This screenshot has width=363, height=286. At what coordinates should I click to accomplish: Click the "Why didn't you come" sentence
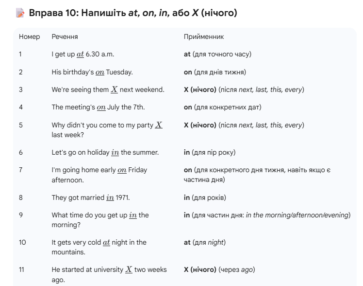pyautogui.click(x=107, y=130)
